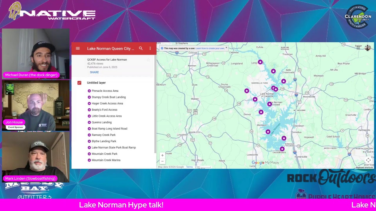Select Stumpy Creek Boat Landing
The height and width of the screenshot is (211, 376).
pyautogui.click(x=109, y=97)
